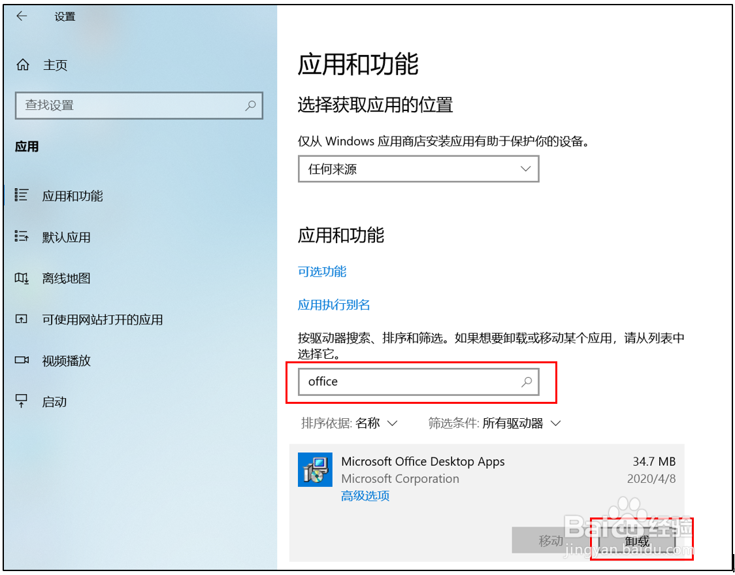Click the magnifier in office search box
The height and width of the screenshot is (575, 735).
pyautogui.click(x=527, y=382)
